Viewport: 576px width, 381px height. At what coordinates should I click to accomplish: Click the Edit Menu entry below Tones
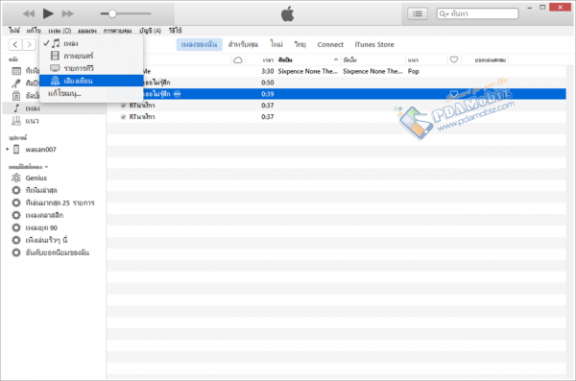(x=91, y=93)
